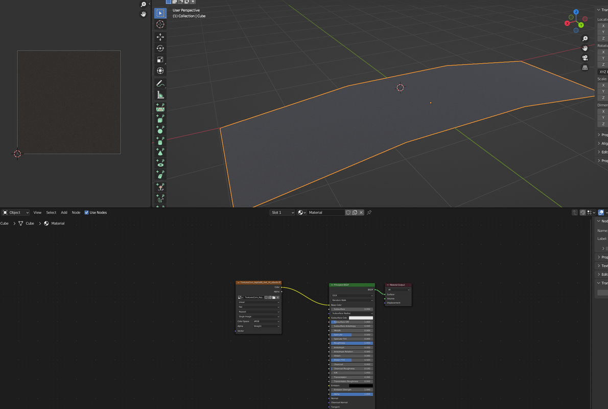Viewport: 608px width, 409px height.
Task: Select the Add Cylinder tool
Action: pyautogui.click(x=160, y=141)
